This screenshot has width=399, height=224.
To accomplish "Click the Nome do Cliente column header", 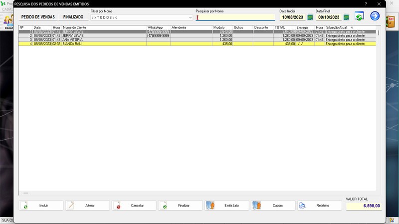I will (x=104, y=27).
